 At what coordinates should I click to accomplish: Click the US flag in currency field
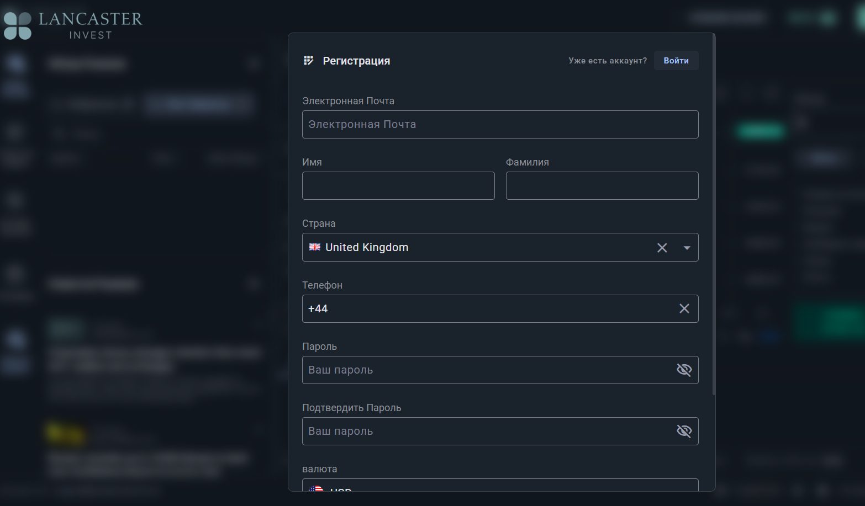[316, 488]
